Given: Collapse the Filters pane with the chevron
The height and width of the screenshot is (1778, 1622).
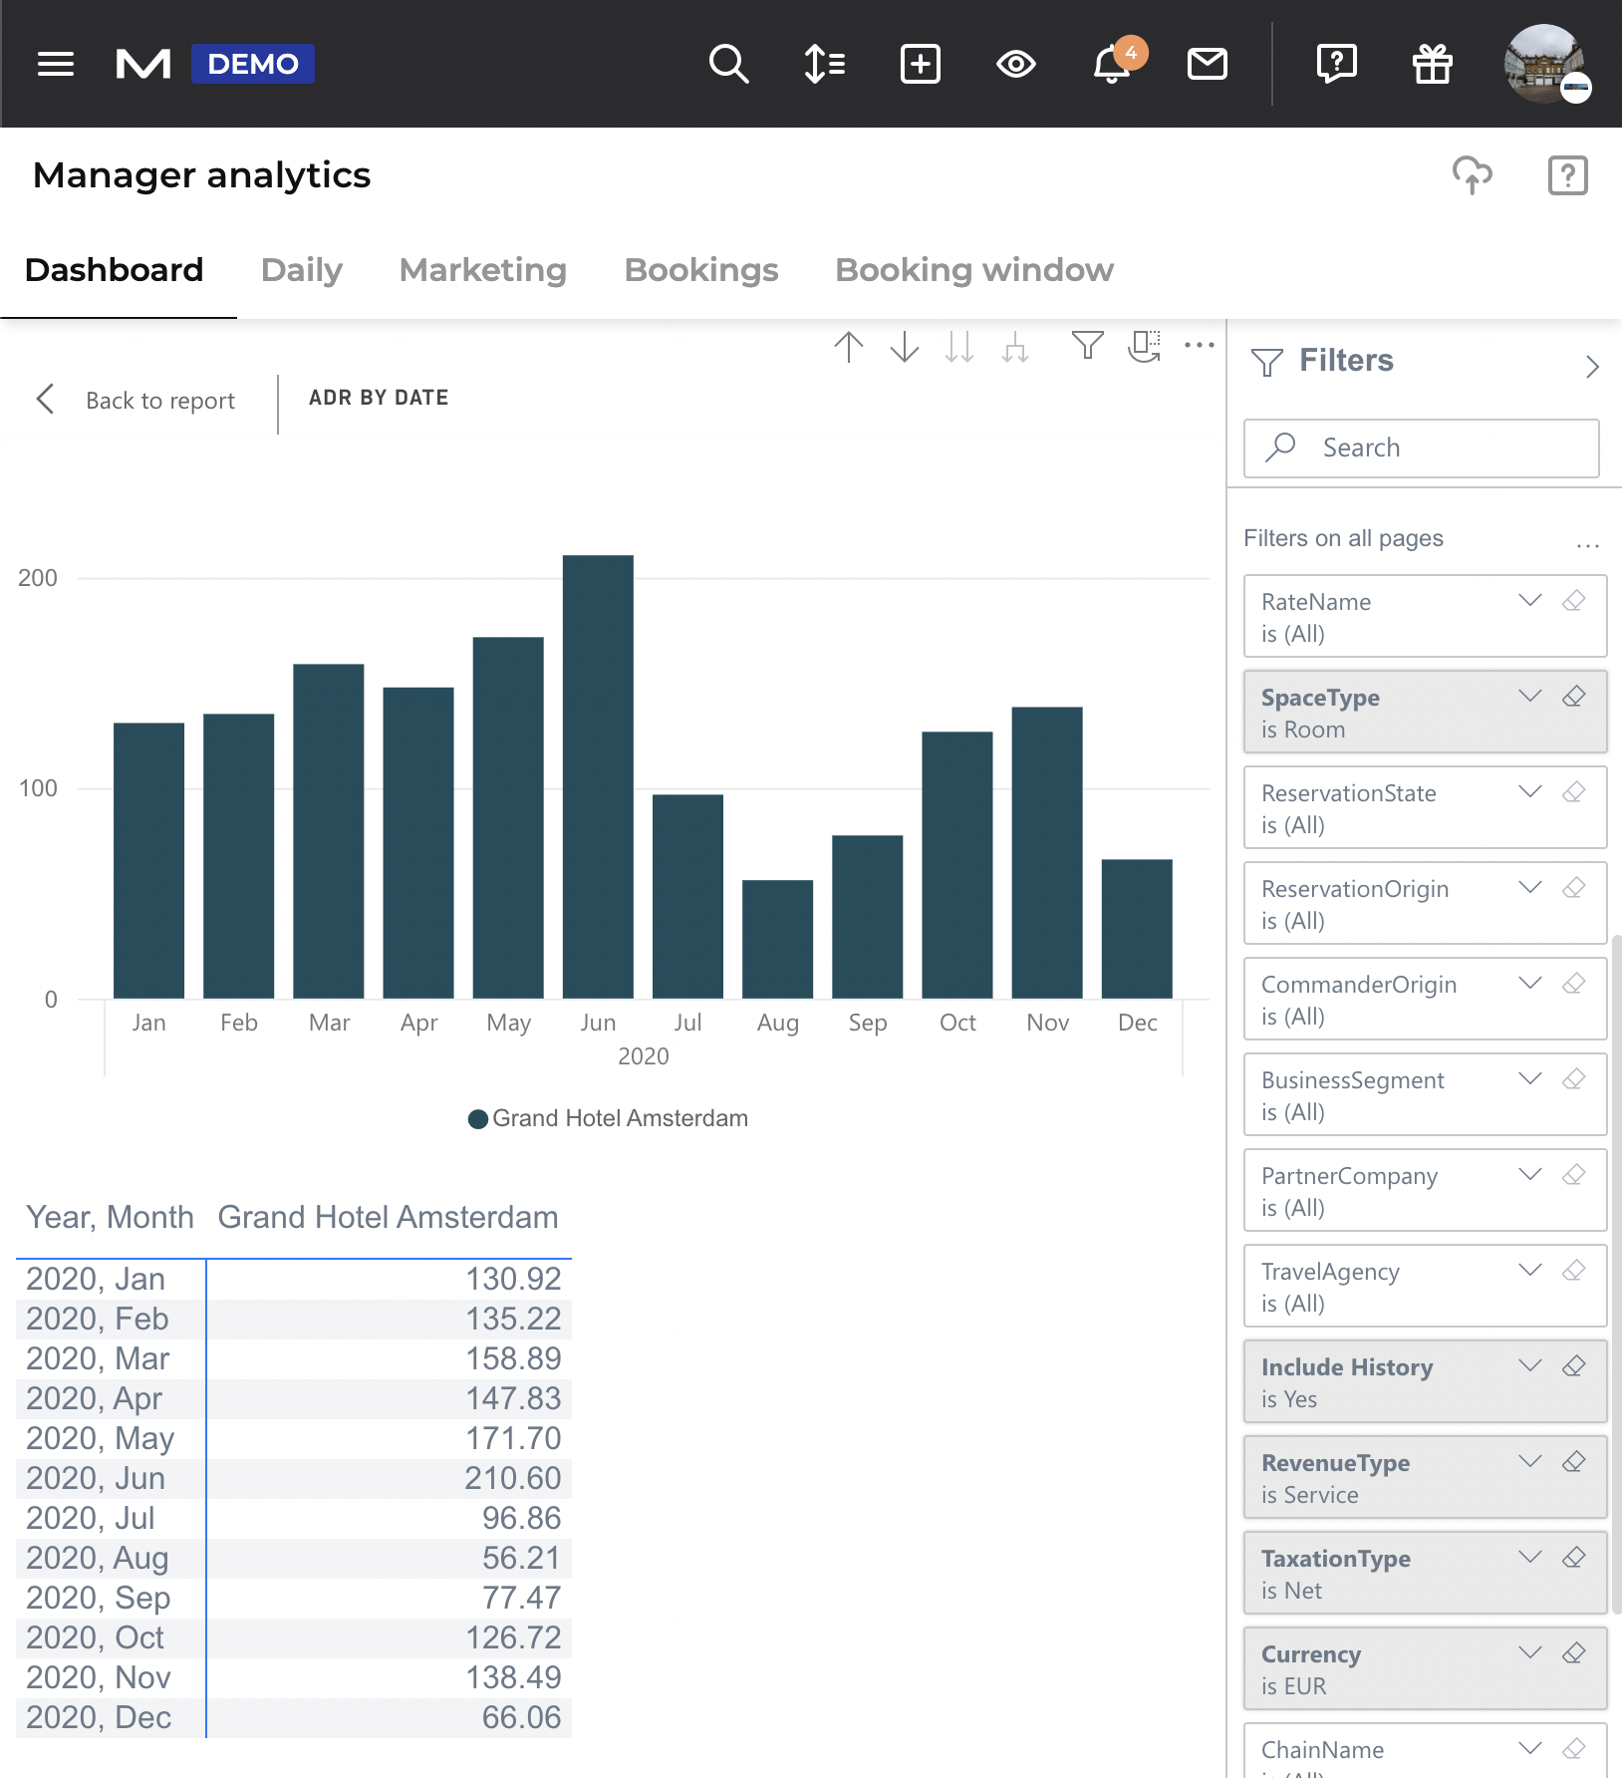Looking at the screenshot, I should pyautogui.click(x=1592, y=367).
